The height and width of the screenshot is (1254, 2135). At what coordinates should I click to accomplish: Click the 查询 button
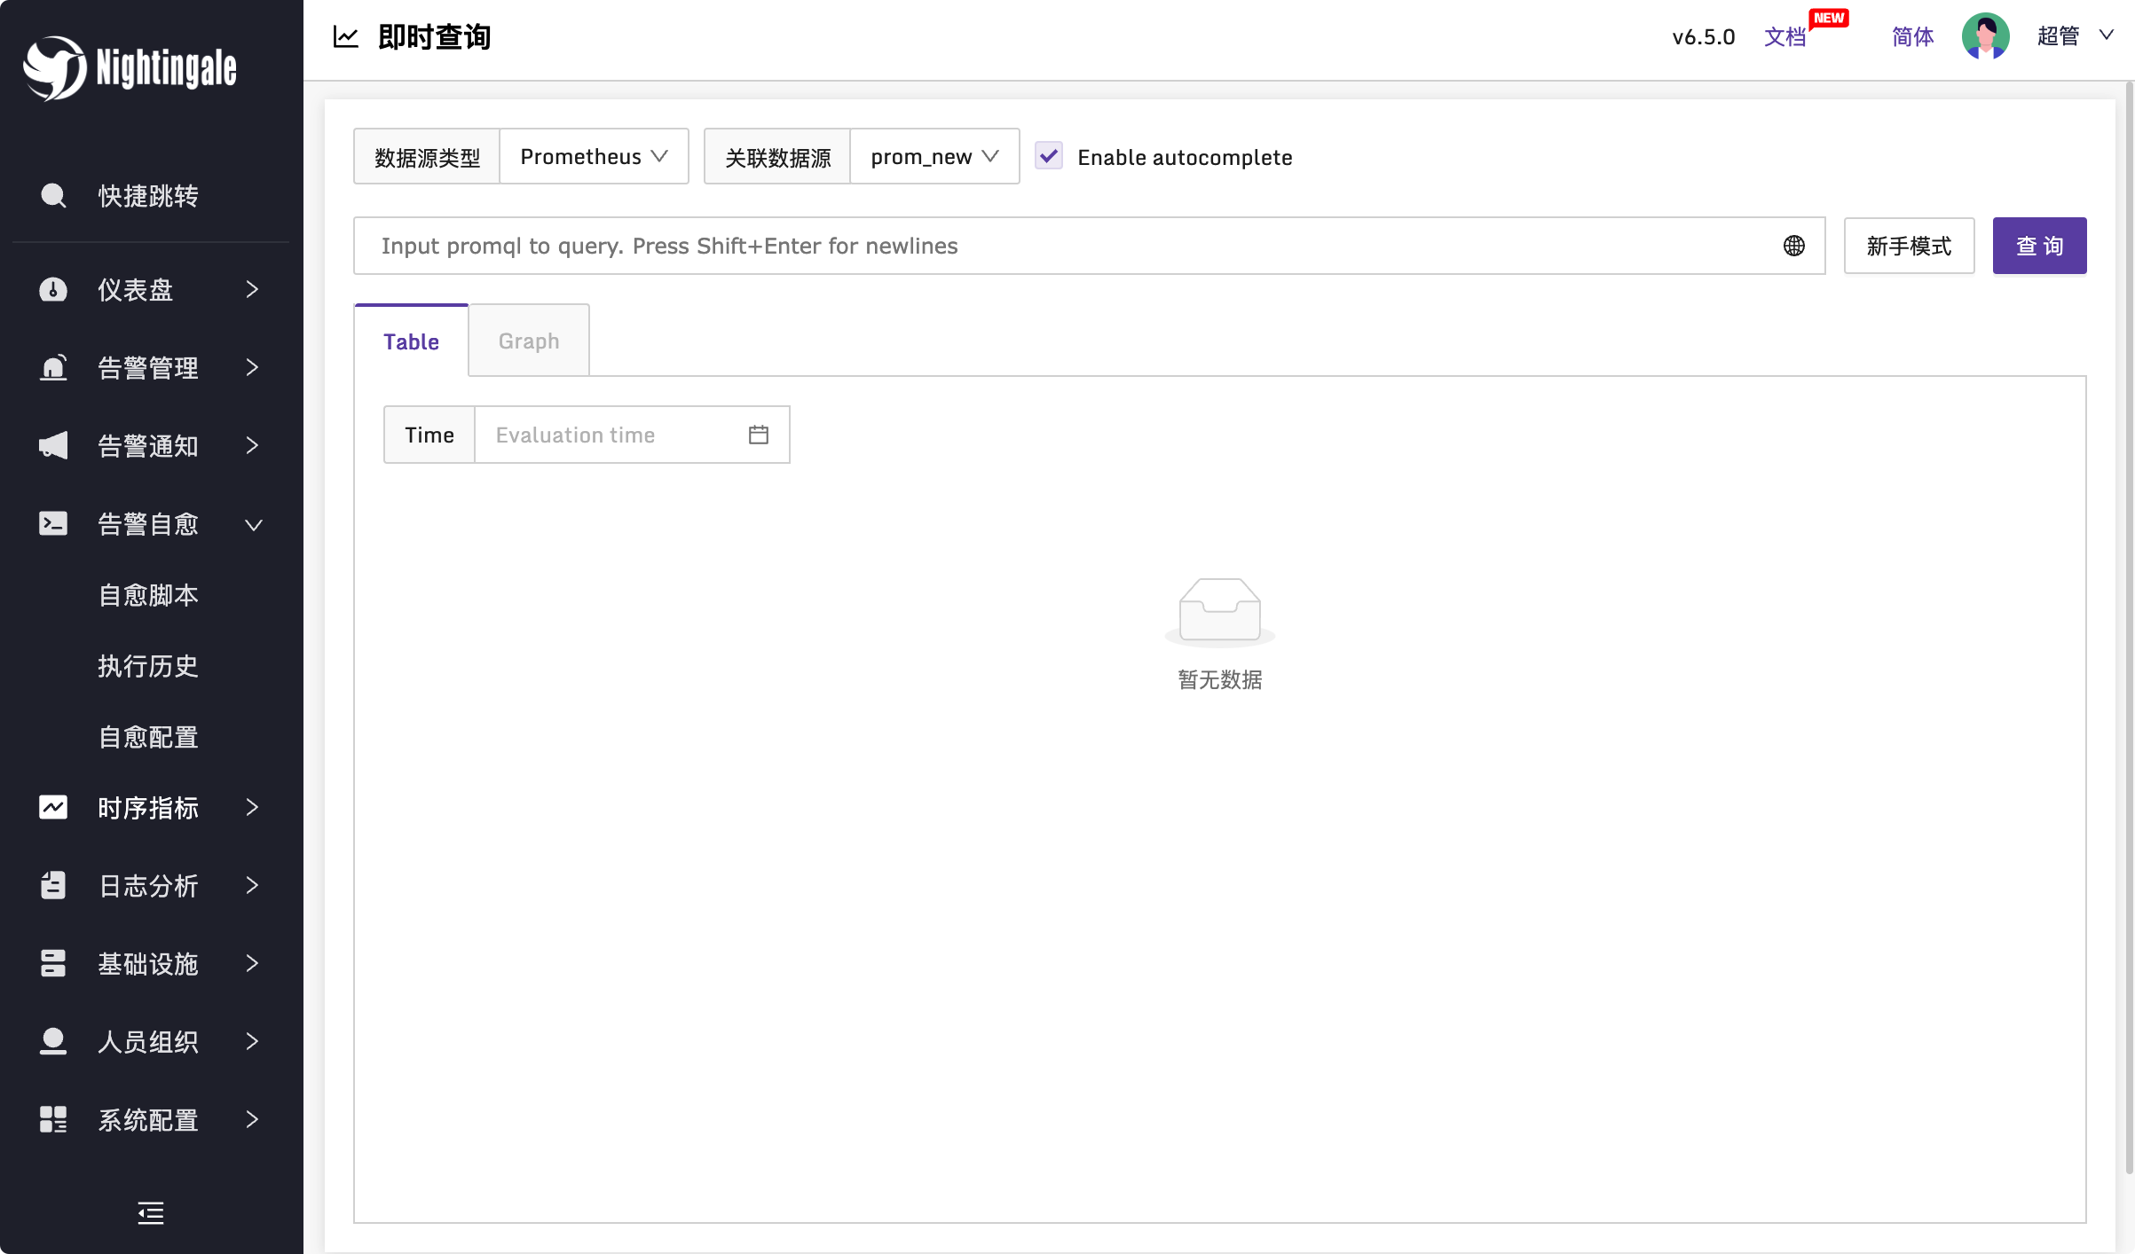click(x=2039, y=246)
